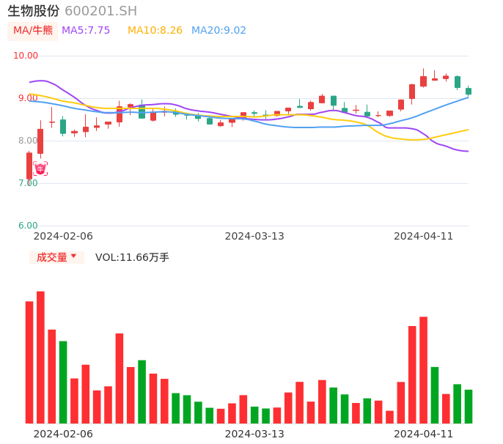Open the 成交量 indicator dropdown
The width and height of the screenshot is (503, 444).
56,257
